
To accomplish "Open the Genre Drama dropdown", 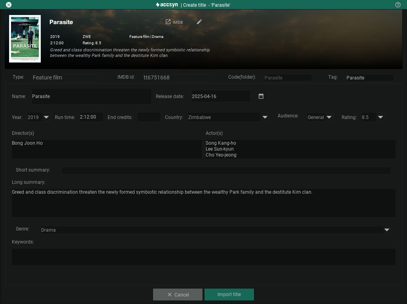I will pyautogui.click(x=216, y=230).
